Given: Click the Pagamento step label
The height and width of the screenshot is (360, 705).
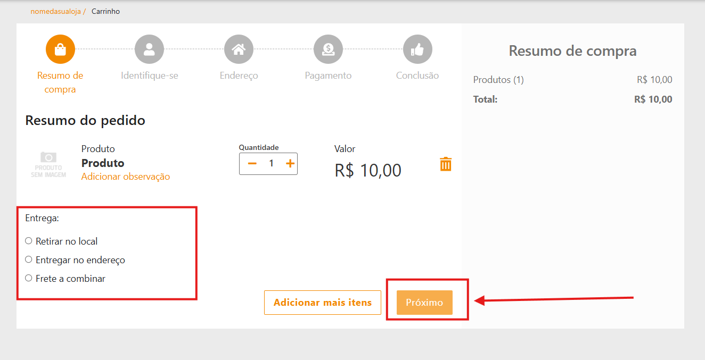Looking at the screenshot, I should [x=328, y=76].
